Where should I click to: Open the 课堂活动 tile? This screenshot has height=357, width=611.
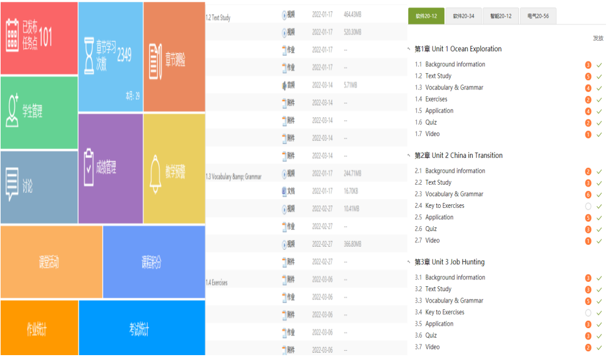point(51,262)
